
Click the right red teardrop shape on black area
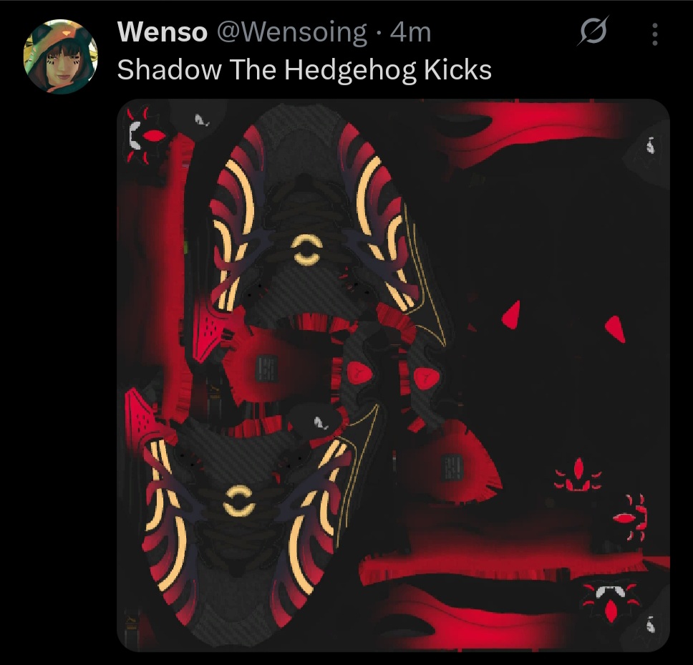pyautogui.click(x=615, y=329)
